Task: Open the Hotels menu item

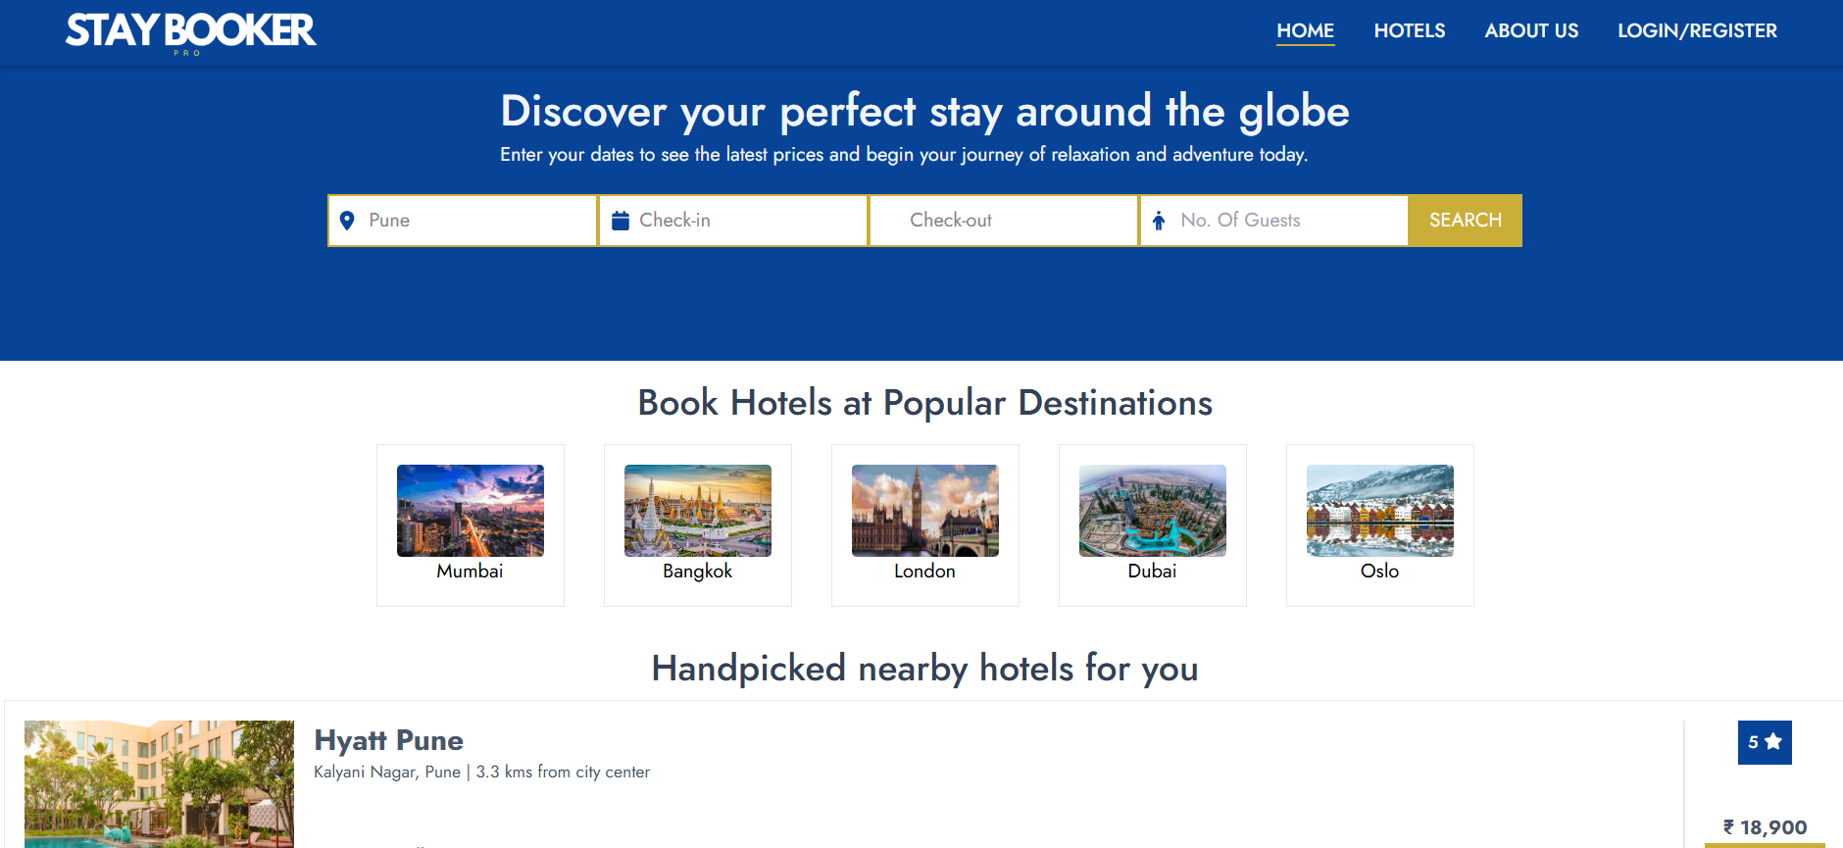Action: point(1409,30)
